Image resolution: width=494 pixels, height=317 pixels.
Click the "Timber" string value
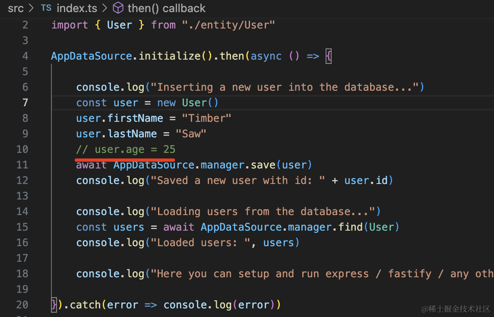tap(207, 118)
